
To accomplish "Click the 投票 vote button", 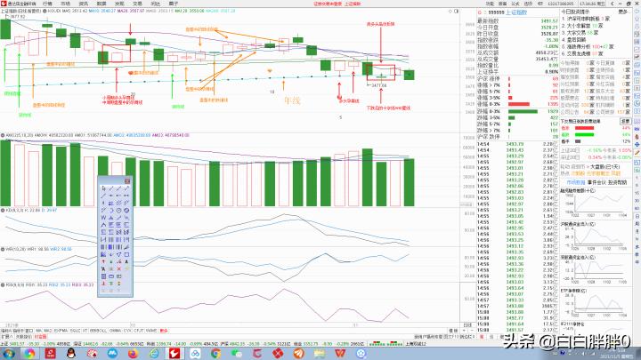I will point(626,122).
